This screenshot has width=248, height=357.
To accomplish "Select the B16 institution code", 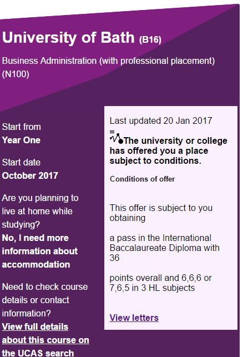I will pos(150,39).
